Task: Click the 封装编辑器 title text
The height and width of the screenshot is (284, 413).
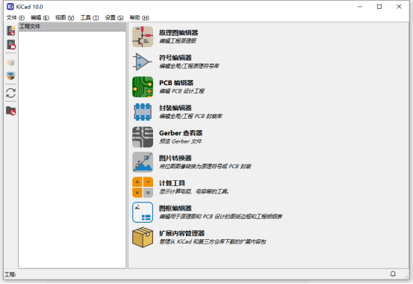Action: click(176, 108)
